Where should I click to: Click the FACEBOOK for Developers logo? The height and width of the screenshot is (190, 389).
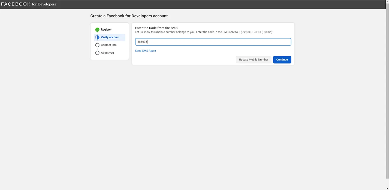tap(29, 4)
